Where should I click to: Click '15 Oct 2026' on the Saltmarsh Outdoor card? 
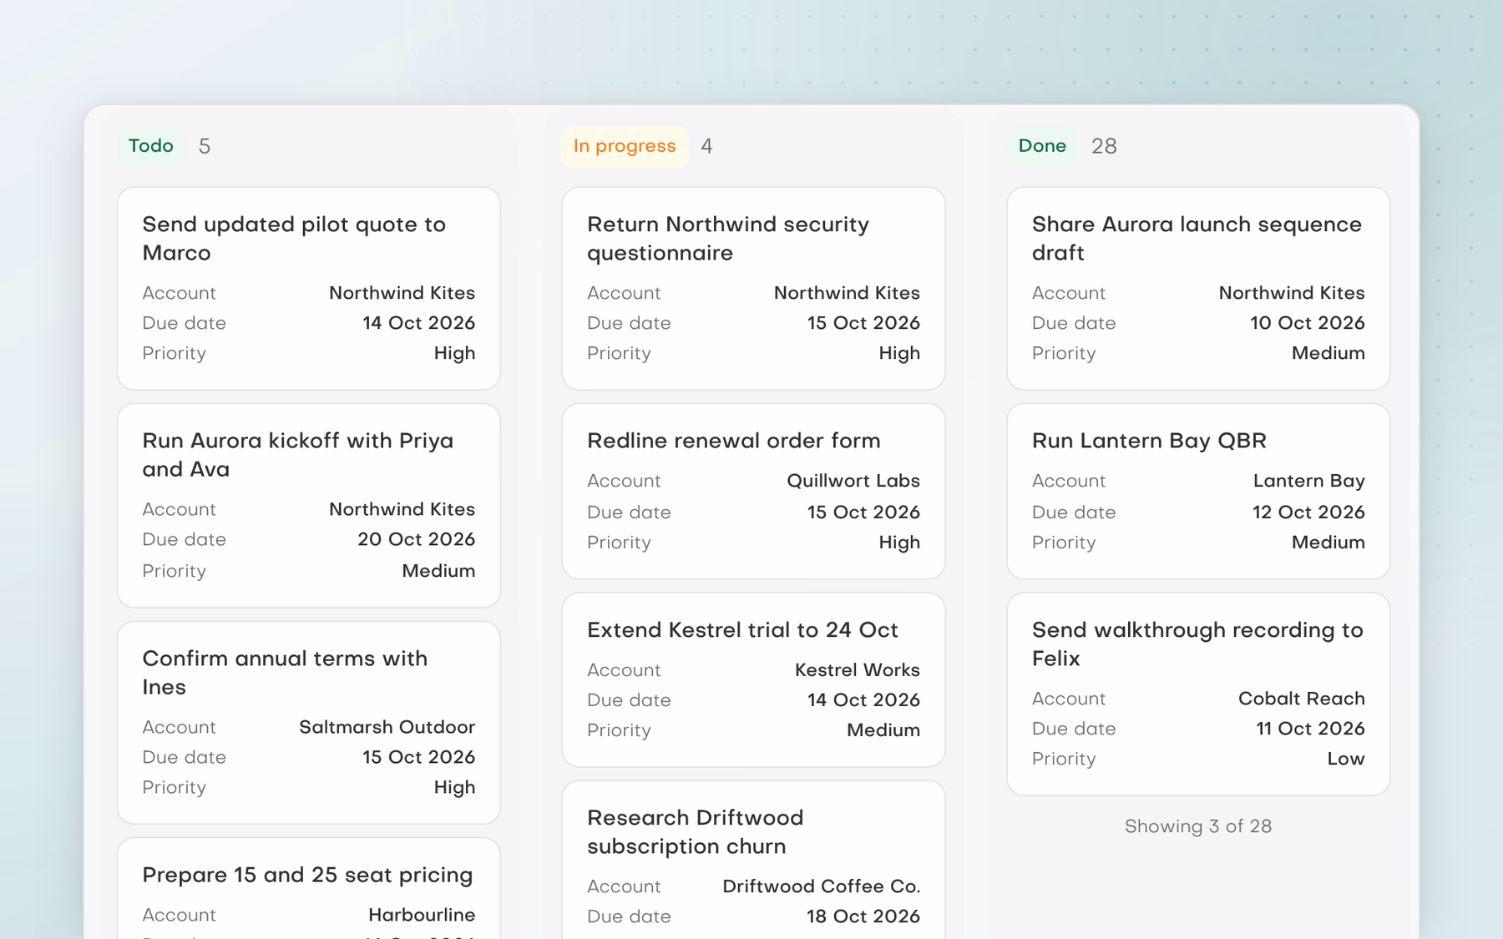coord(418,757)
